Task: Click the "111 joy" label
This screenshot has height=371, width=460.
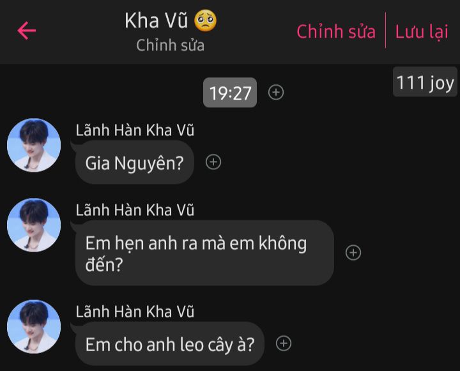Action: pyautogui.click(x=425, y=82)
